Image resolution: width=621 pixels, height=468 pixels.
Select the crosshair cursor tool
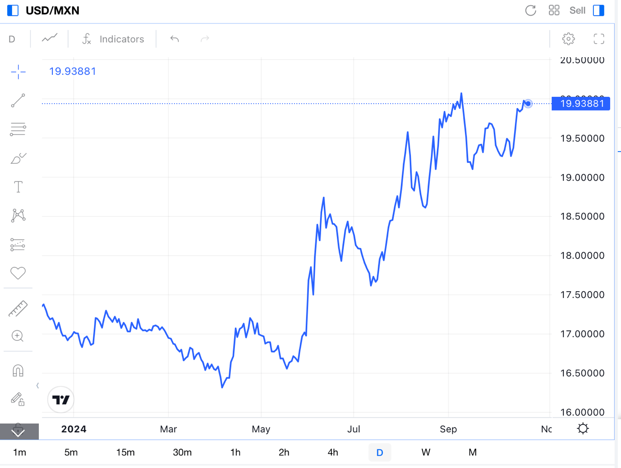click(18, 72)
